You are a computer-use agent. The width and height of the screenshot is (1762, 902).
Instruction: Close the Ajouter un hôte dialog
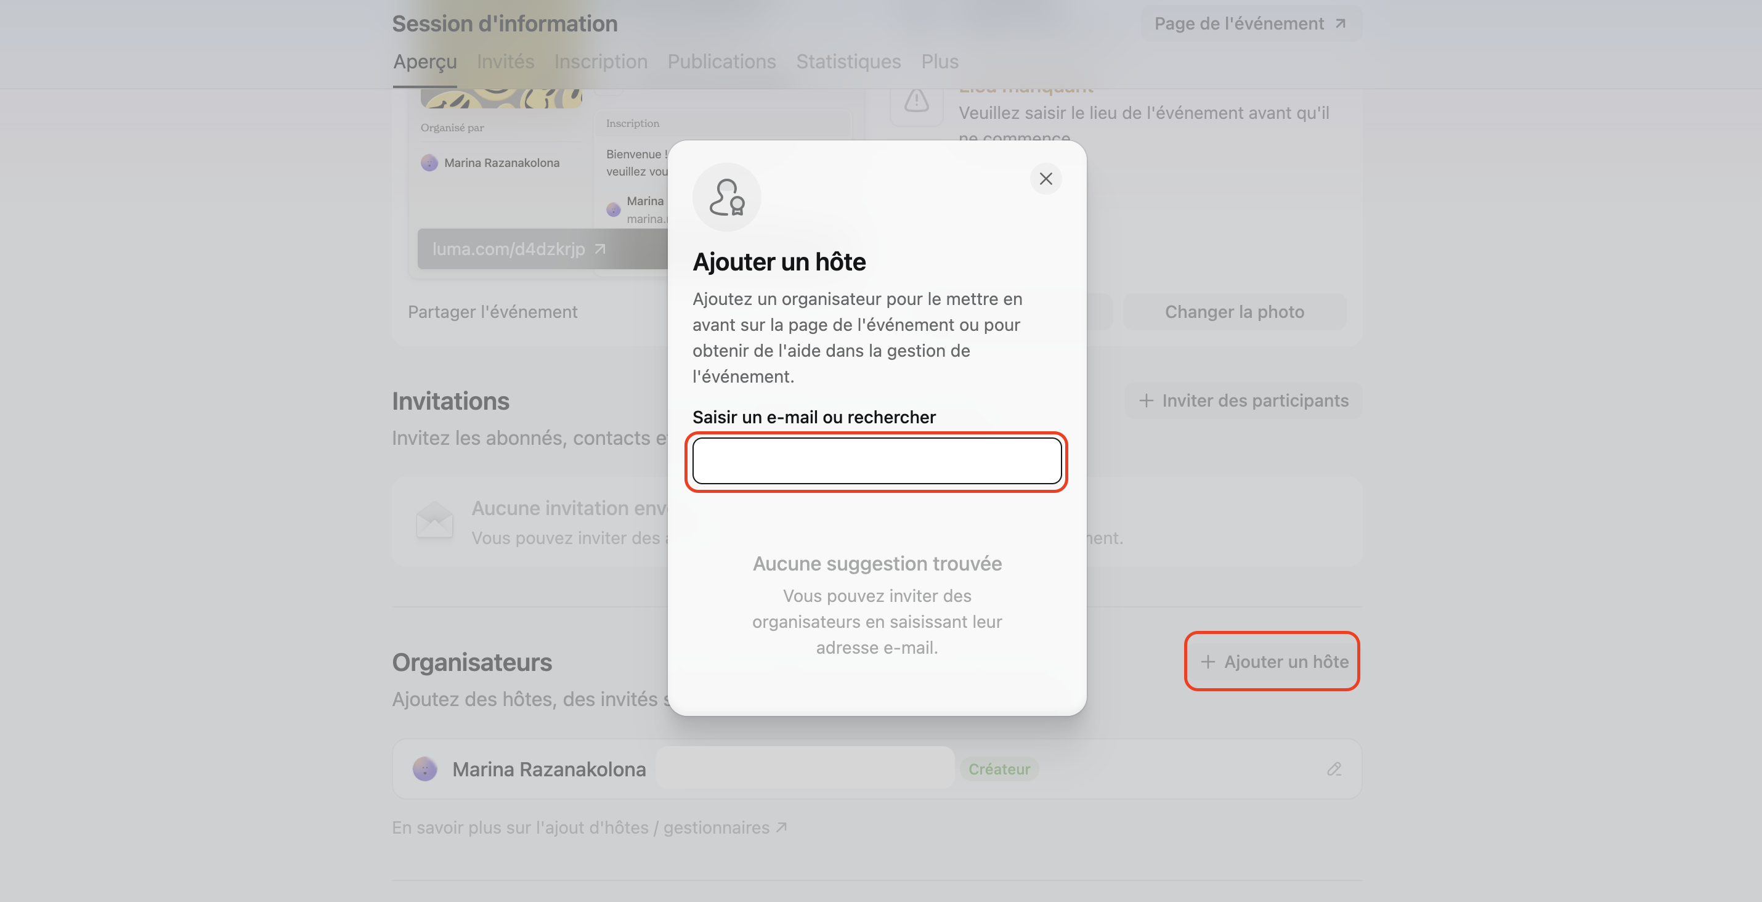click(x=1045, y=179)
